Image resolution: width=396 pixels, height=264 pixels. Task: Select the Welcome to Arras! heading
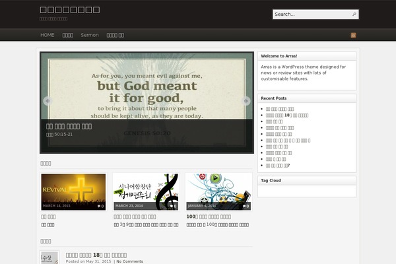tap(279, 56)
